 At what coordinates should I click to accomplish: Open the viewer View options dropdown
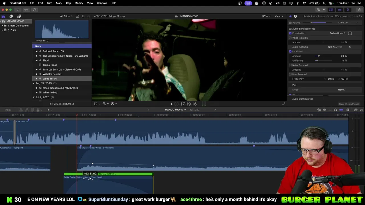(x=279, y=16)
